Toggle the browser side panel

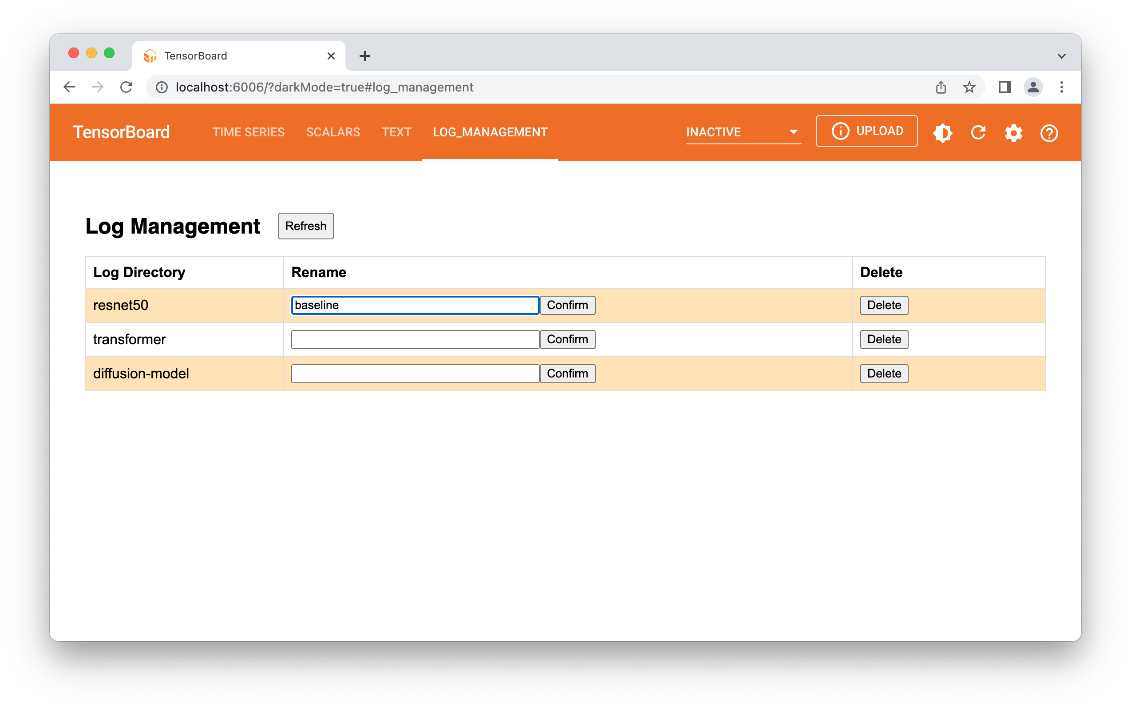[x=1004, y=87]
